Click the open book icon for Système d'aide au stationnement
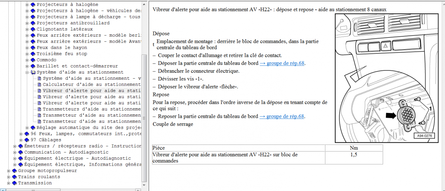 [33, 72]
